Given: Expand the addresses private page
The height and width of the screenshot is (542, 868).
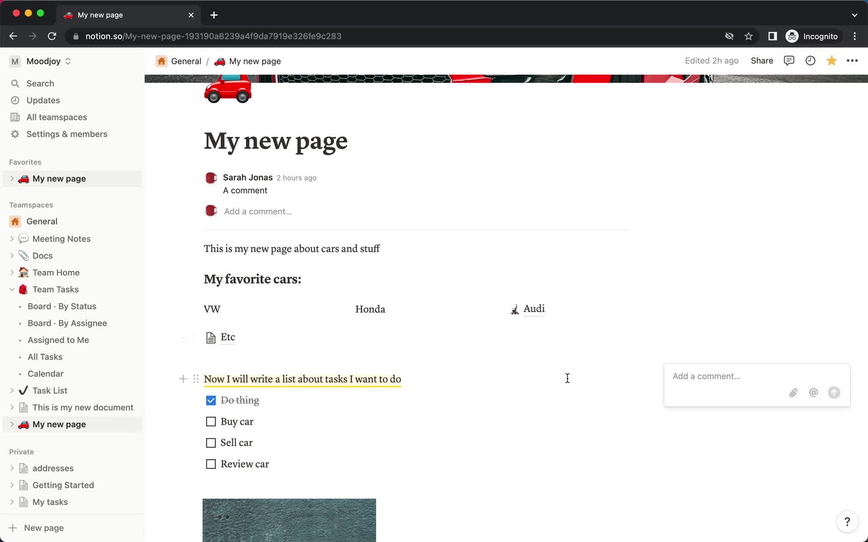Looking at the screenshot, I should point(13,467).
